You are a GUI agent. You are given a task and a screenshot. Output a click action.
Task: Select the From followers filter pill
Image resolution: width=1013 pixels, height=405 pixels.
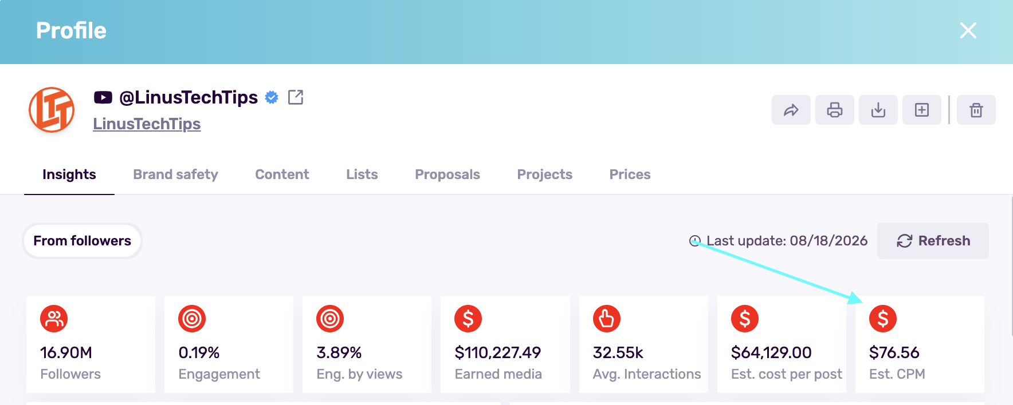point(82,241)
